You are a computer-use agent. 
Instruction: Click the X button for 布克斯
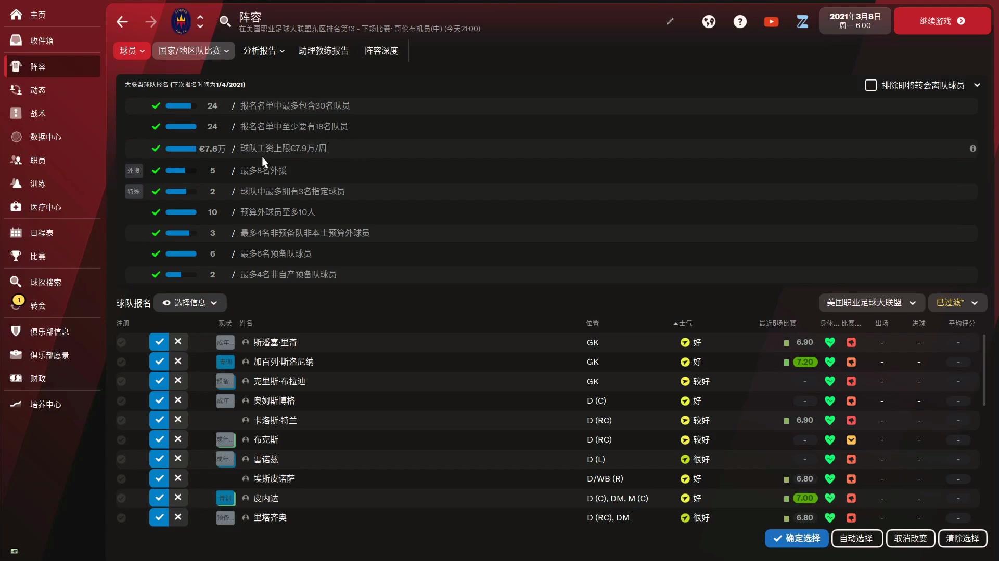click(x=178, y=439)
